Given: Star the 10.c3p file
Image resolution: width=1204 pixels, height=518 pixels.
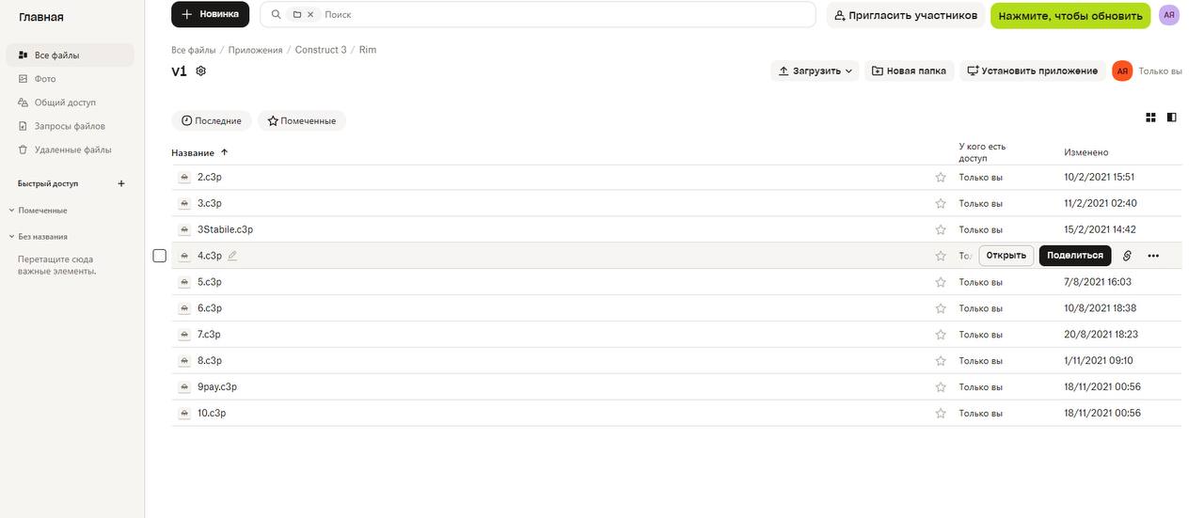Looking at the screenshot, I should pos(940,413).
